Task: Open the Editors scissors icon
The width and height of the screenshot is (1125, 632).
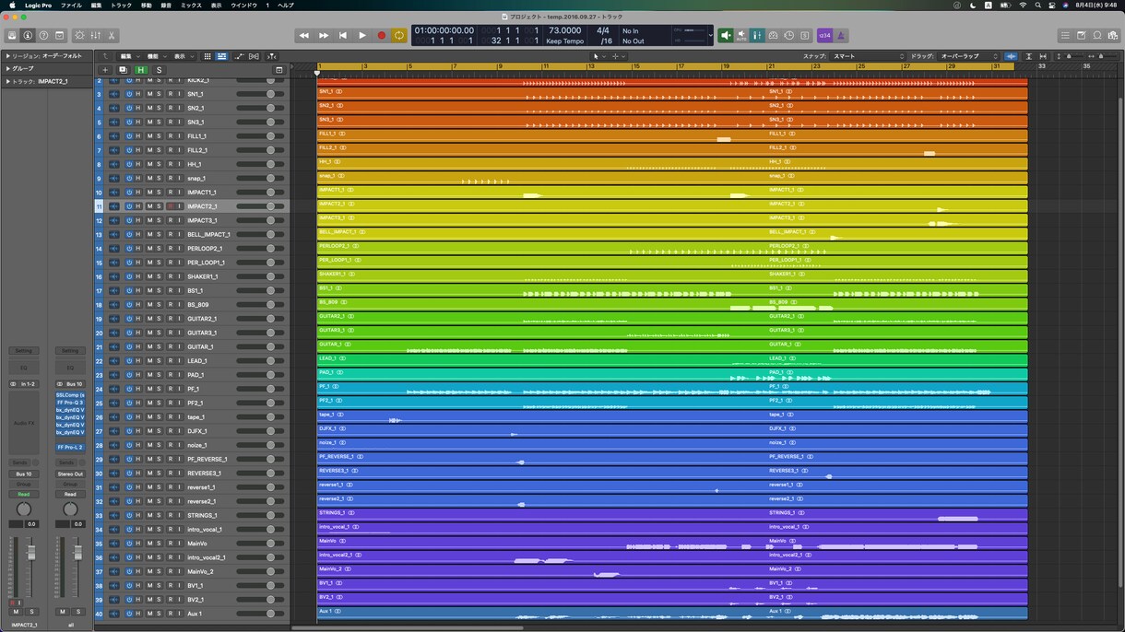Action: point(112,35)
